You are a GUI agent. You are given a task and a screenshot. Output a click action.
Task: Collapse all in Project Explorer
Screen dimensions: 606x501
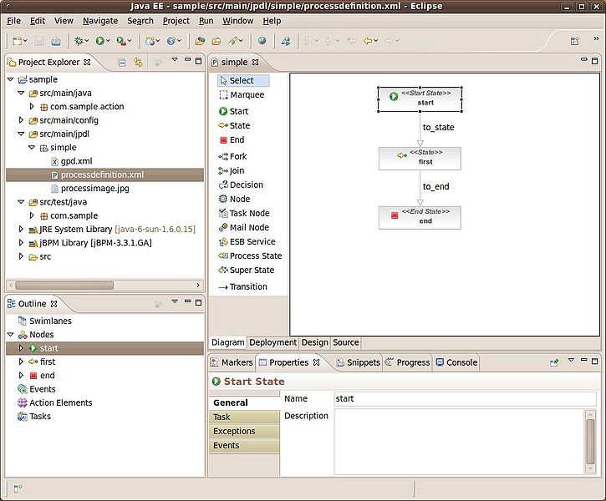click(122, 63)
